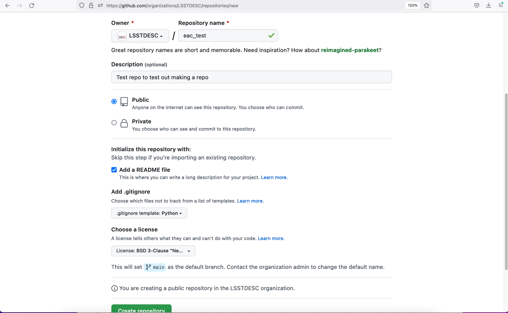Open Learn more link about .gitignore
This screenshot has width=508, height=313.
pos(250,201)
